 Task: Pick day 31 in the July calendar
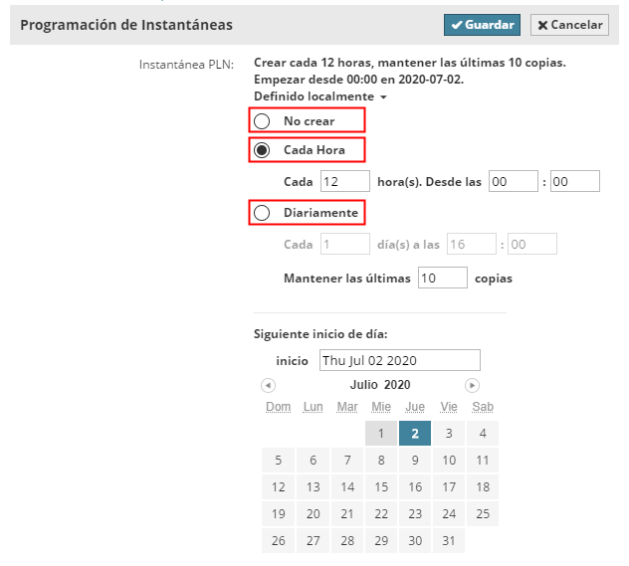[449, 540]
